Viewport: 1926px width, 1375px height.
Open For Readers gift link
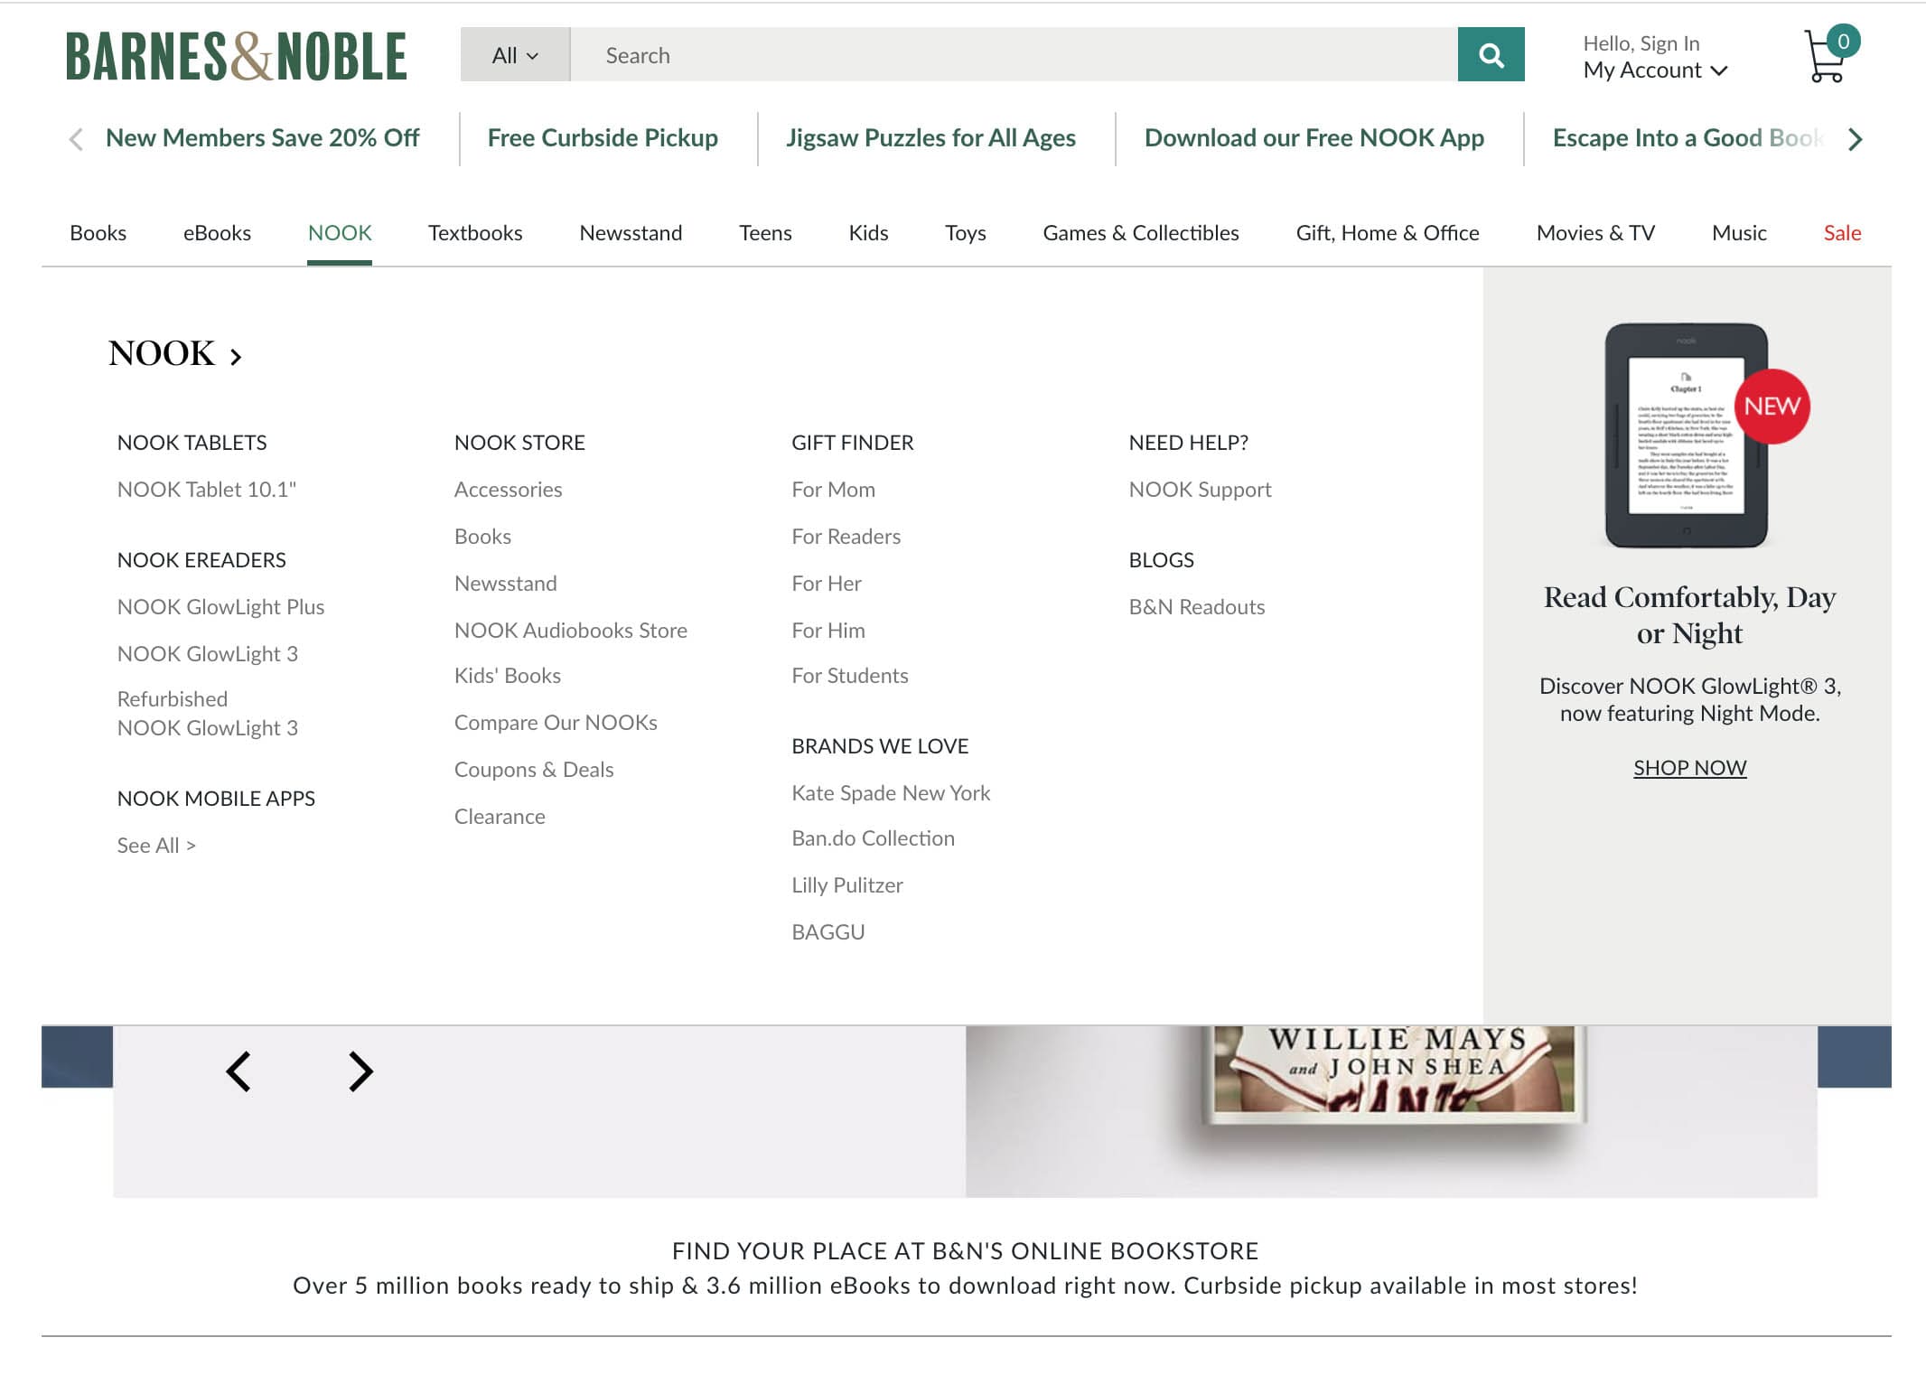coord(846,537)
